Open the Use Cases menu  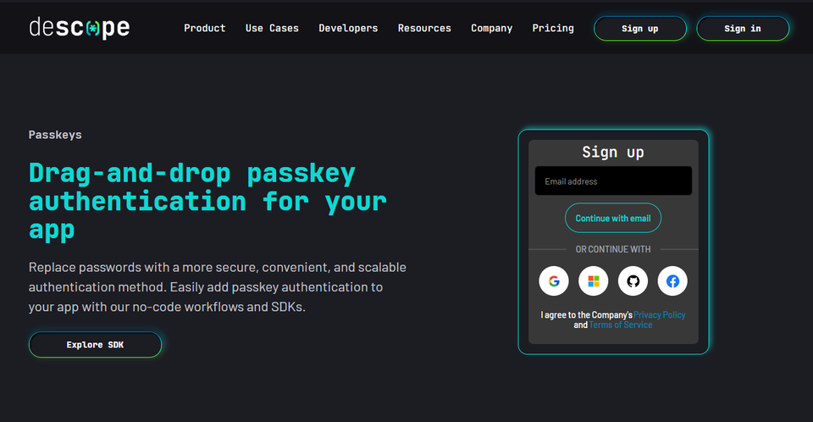pos(272,28)
